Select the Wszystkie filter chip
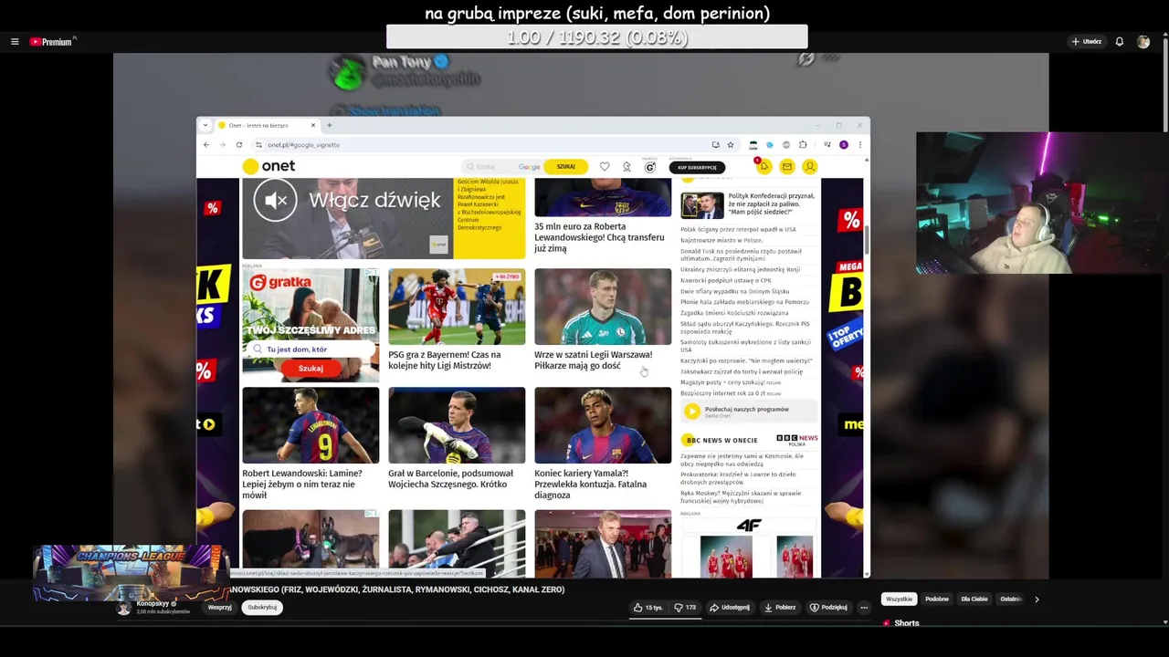The width and height of the screenshot is (1169, 657). pyautogui.click(x=899, y=600)
